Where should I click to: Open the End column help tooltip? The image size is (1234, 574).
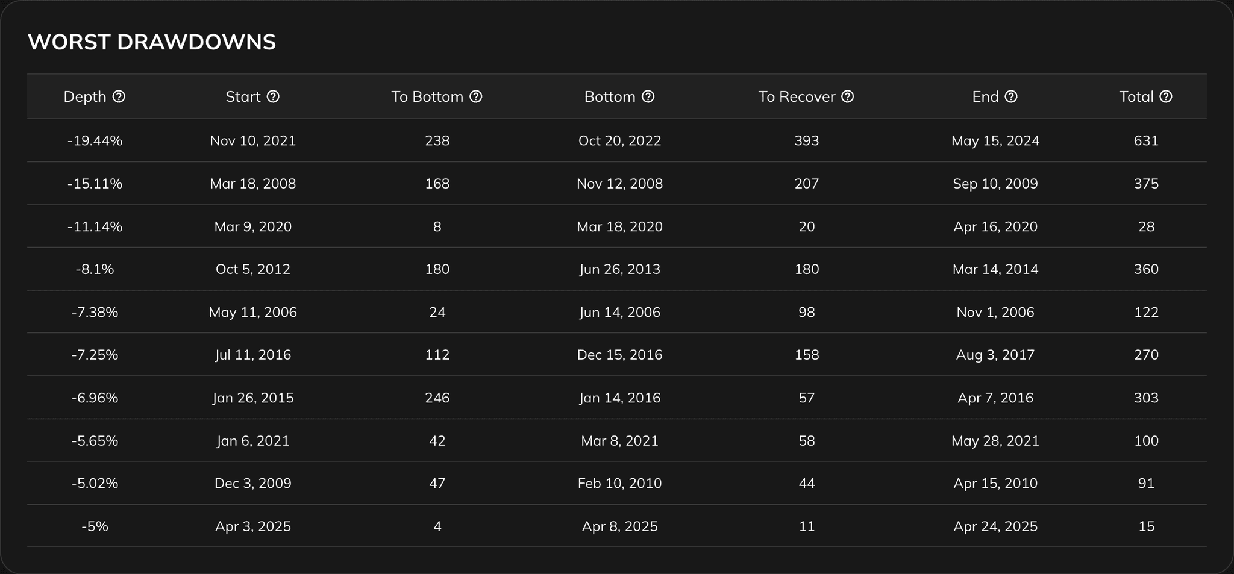[x=1011, y=96]
